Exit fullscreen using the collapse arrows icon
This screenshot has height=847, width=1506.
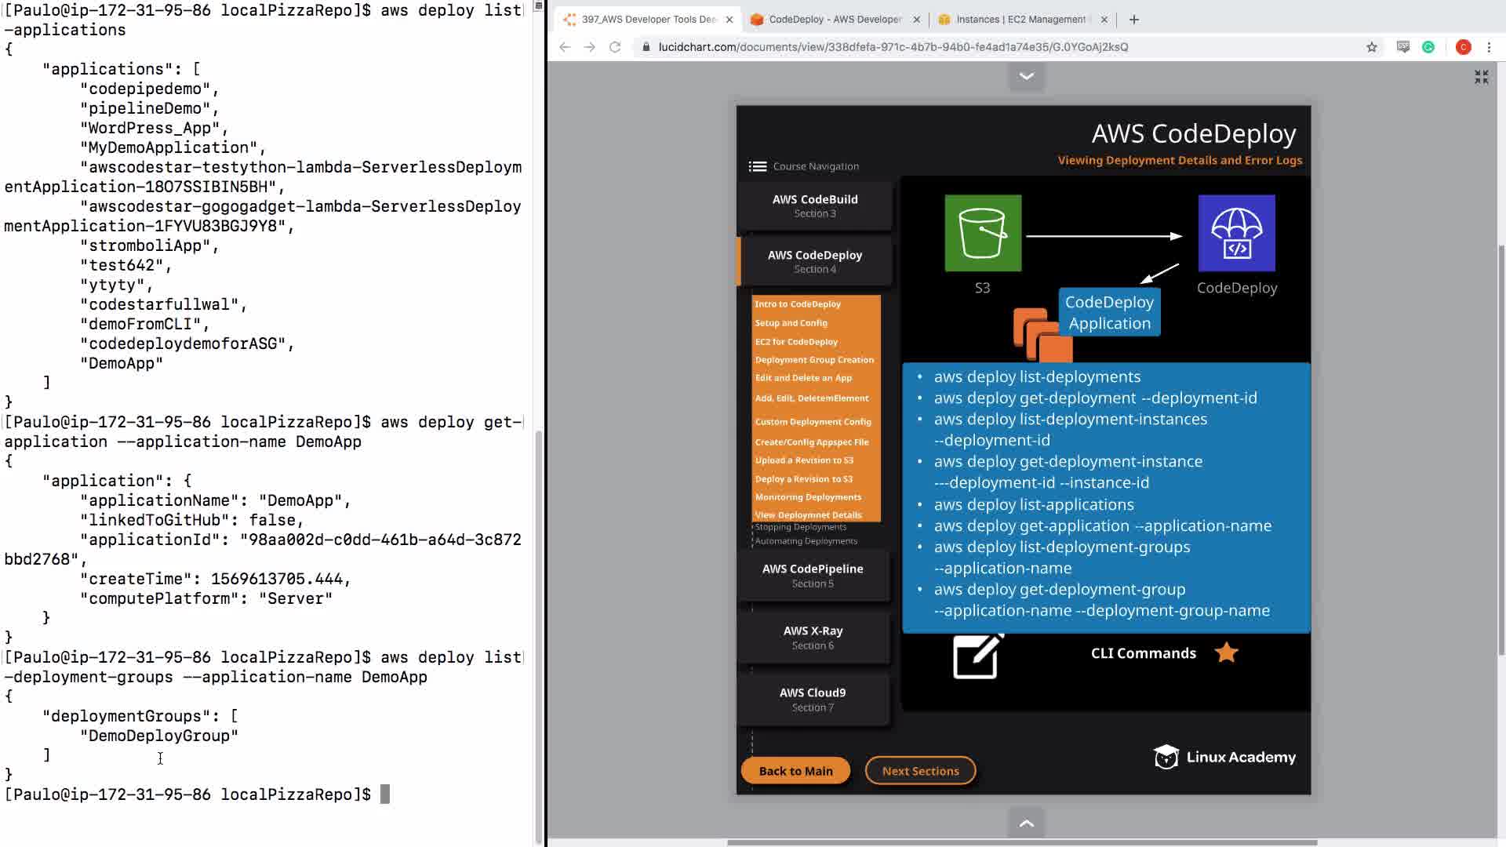[x=1481, y=77]
